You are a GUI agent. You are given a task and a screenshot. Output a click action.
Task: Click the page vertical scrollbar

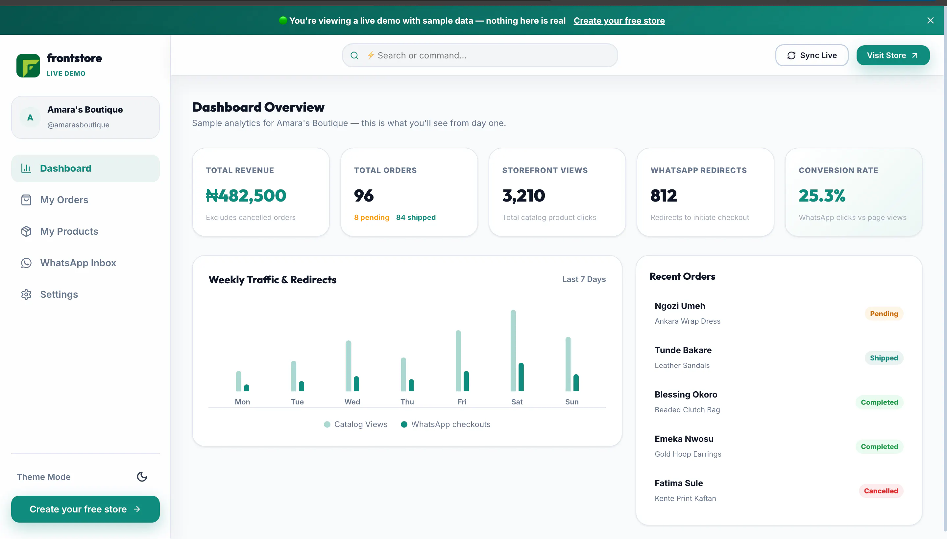945,269
